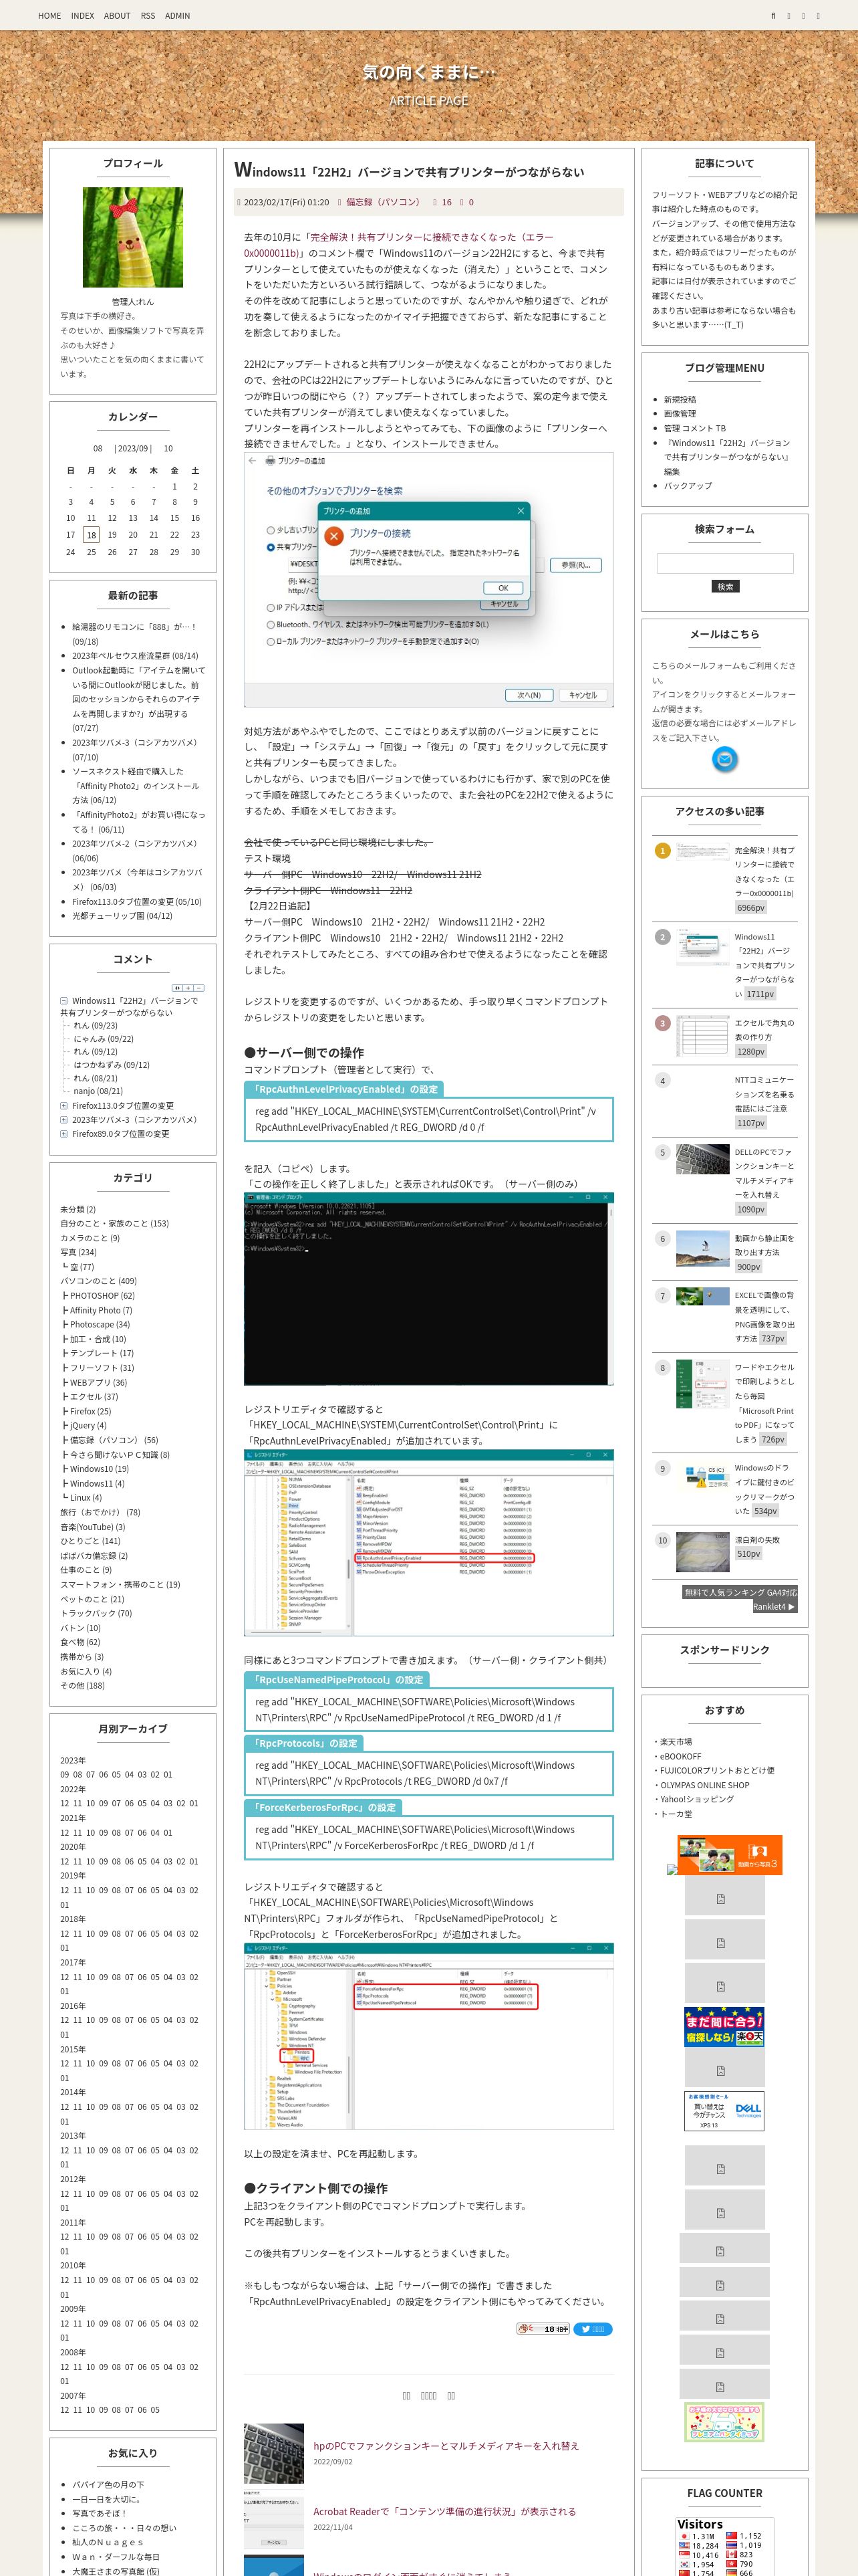Screen dimensions: 858x2576
Task: Open the 無料で人気ランキング Ranklet4 badge
Action: point(740,1598)
